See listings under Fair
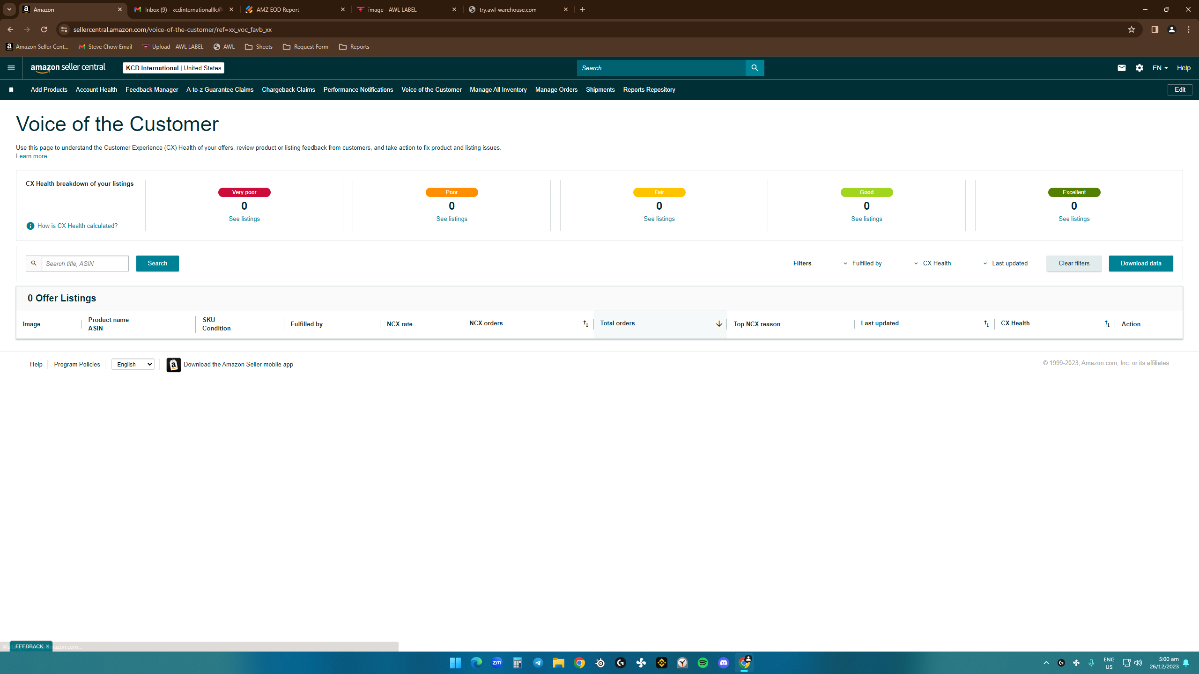Screen dimensions: 1199x674 click(659, 219)
